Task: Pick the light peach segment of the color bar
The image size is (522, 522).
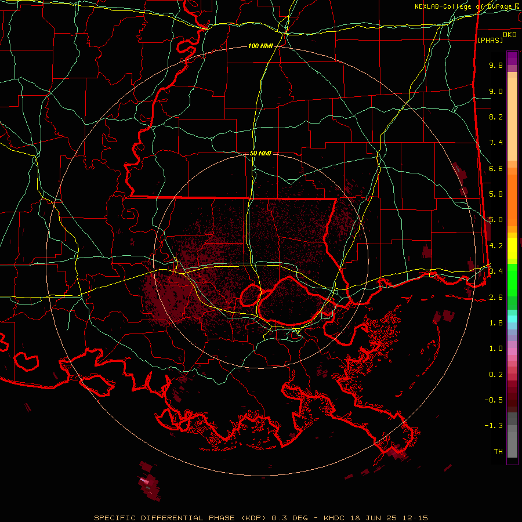Action: coord(512,119)
